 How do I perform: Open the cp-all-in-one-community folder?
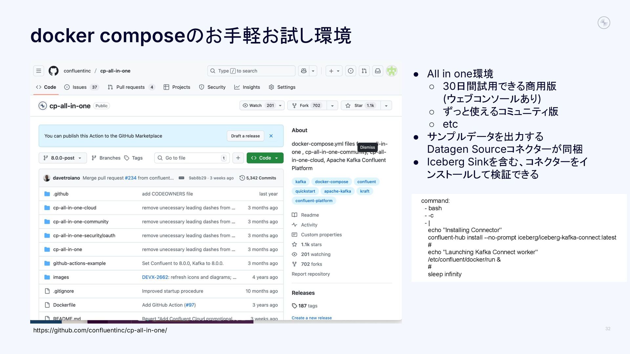(81, 222)
